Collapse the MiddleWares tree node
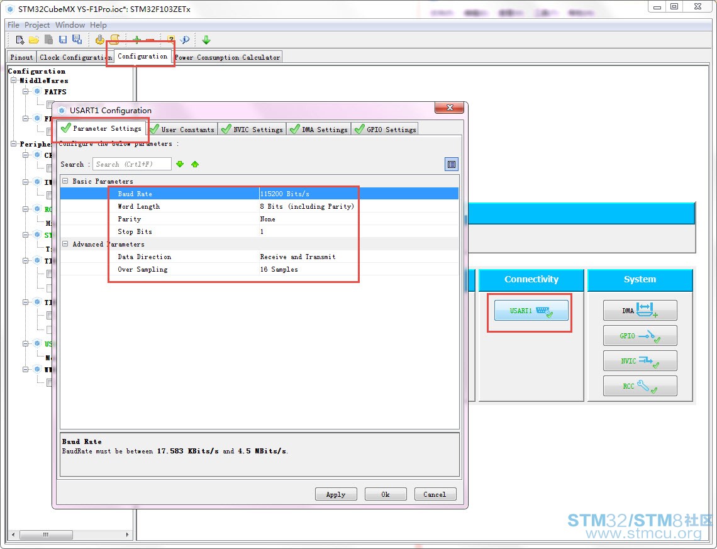Viewport: 717px width, 549px height. [x=14, y=80]
